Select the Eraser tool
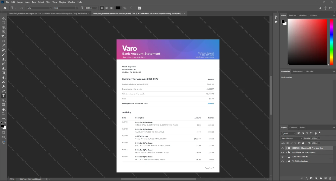The height and width of the screenshot is (181, 336). (3, 68)
